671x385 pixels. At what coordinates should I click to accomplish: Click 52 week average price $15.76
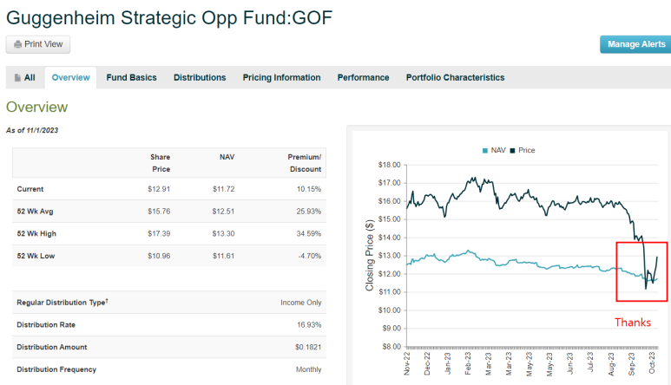coord(159,211)
